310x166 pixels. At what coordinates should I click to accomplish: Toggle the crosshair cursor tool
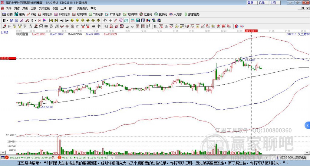tap(110, 20)
